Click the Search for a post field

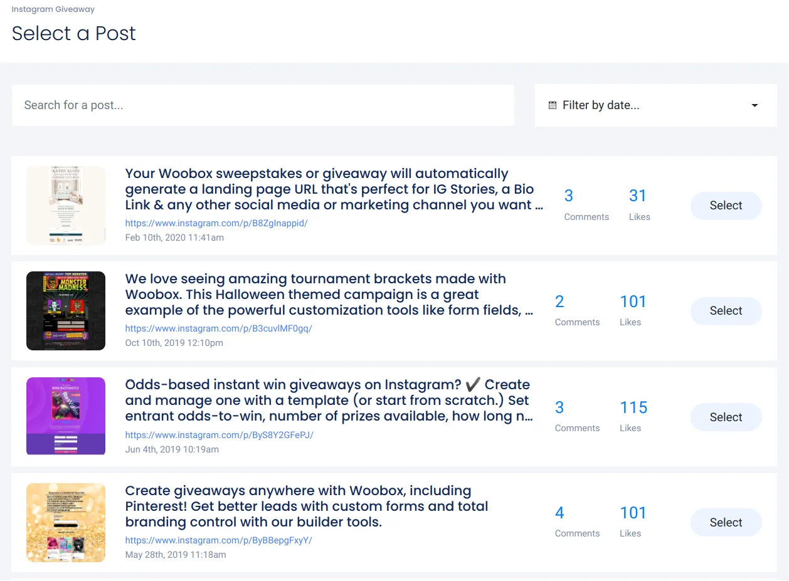tap(263, 105)
